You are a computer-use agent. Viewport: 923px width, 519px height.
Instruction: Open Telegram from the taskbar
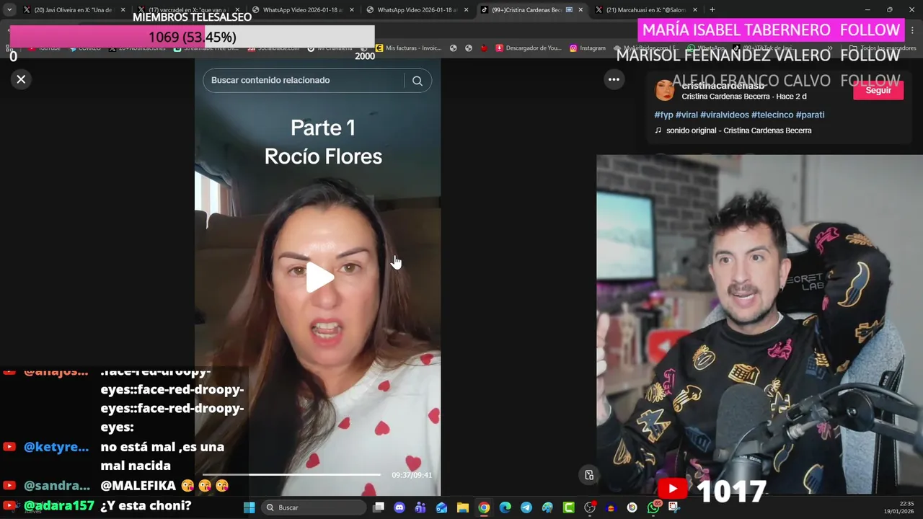[x=526, y=507]
